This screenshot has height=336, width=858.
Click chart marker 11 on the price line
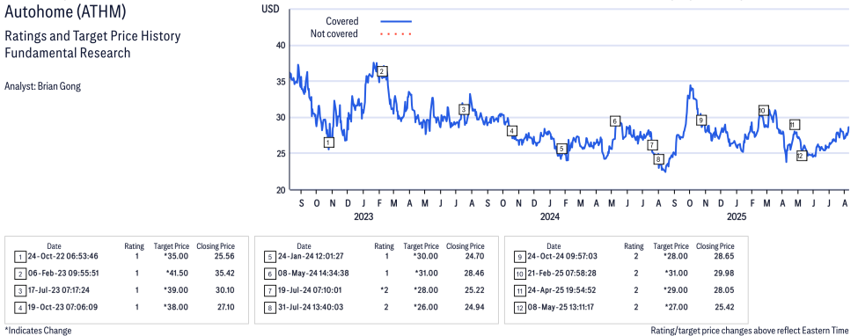795,125
